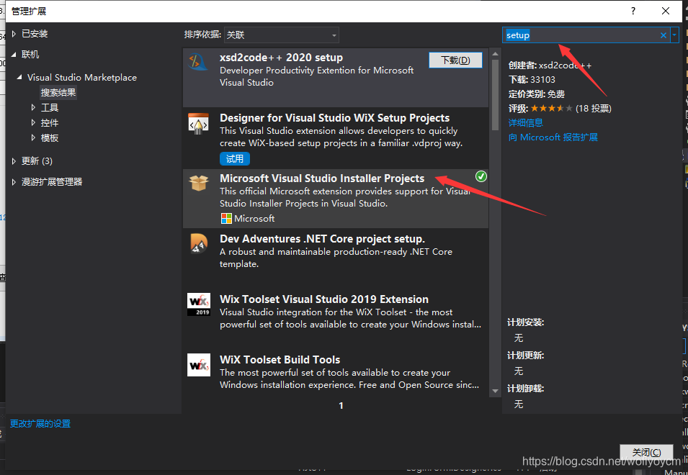Click the xsd2code++ 2020 setup extension icon

[x=198, y=62]
